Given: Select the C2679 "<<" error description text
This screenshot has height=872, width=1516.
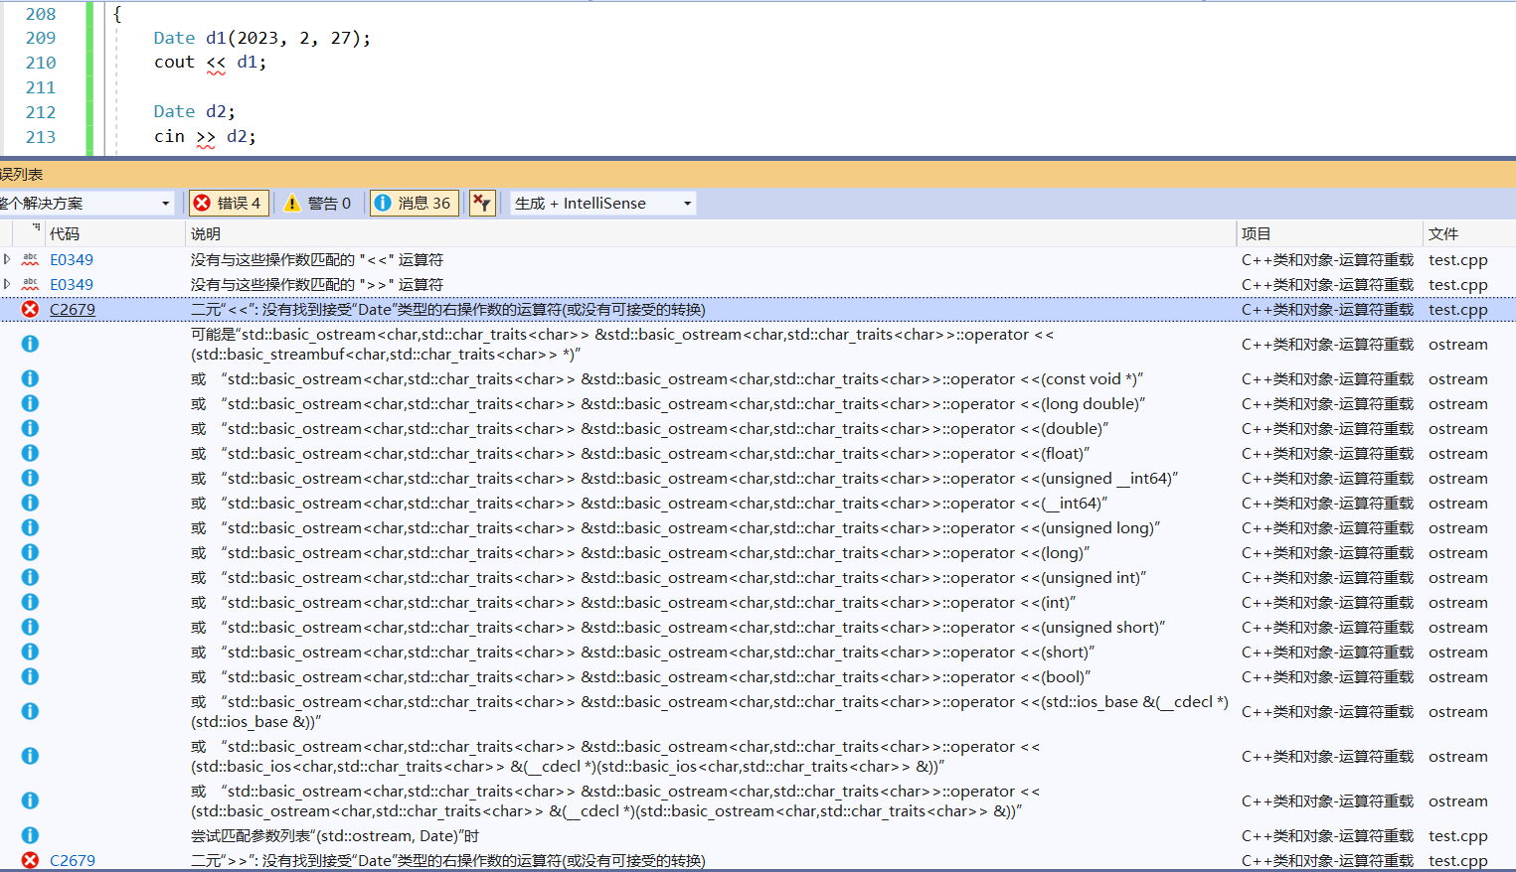Looking at the screenshot, I should click(x=448, y=310).
